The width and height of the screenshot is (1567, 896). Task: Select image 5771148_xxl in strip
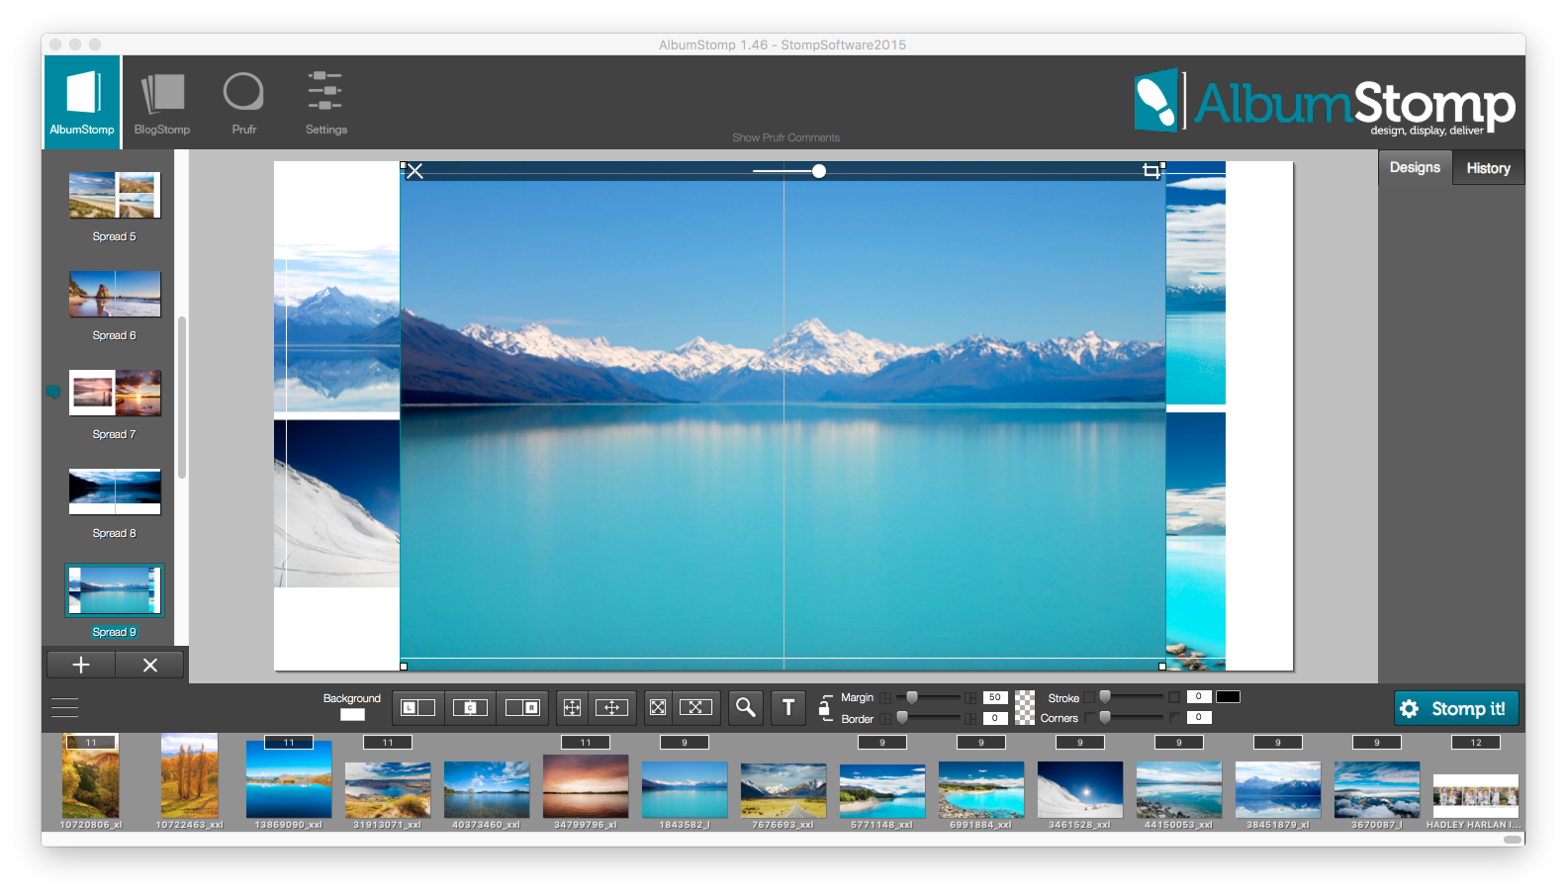click(882, 789)
